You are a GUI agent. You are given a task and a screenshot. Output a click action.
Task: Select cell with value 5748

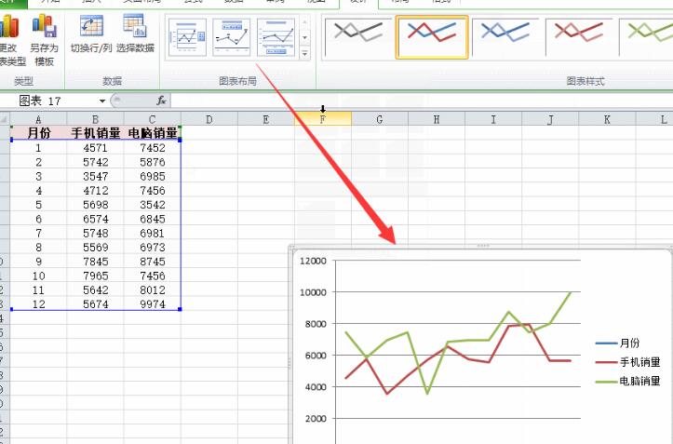pyautogui.click(x=95, y=233)
